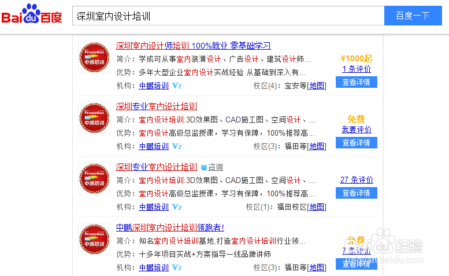
Task: Open the 中鹏培训 logo thumbnail in the 27 条评价 result
Action: tap(94, 178)
